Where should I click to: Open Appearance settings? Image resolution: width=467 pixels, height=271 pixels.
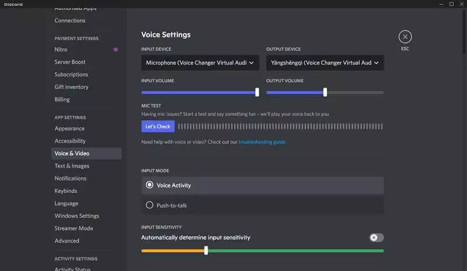[x=69, y=128]
